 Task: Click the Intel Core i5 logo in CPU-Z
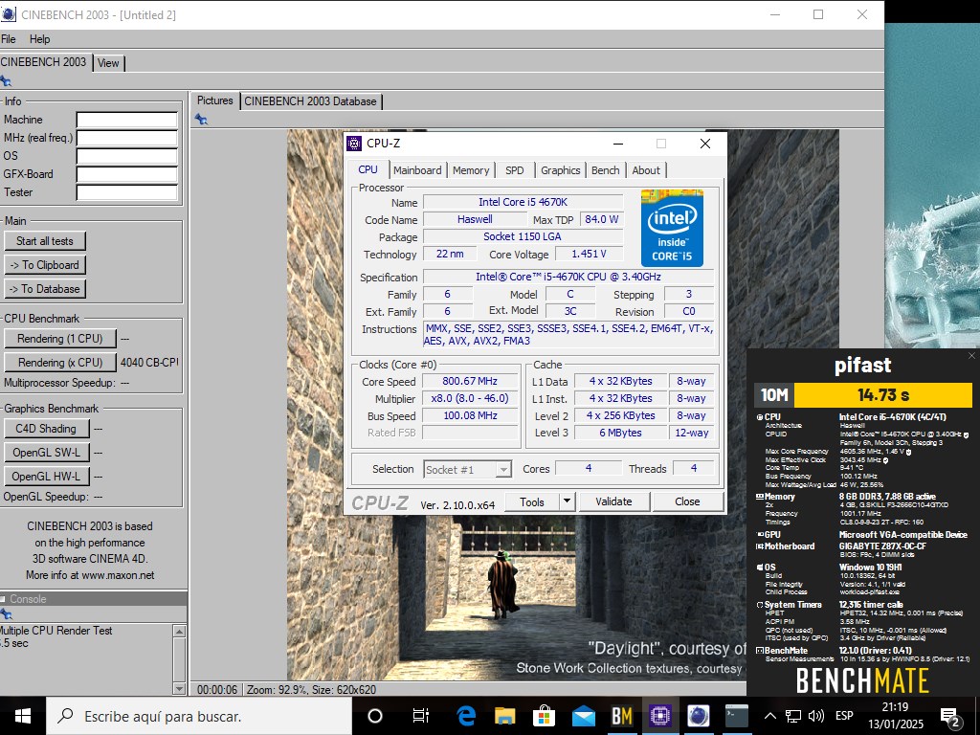click(x=672, y=228)
